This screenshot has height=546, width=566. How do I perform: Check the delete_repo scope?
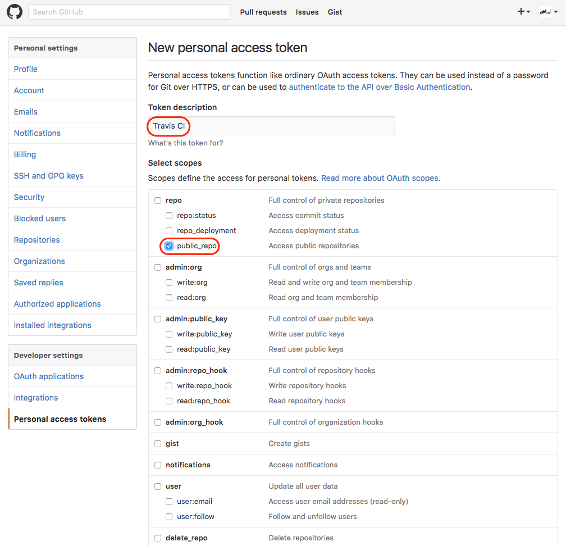point(158,538)
